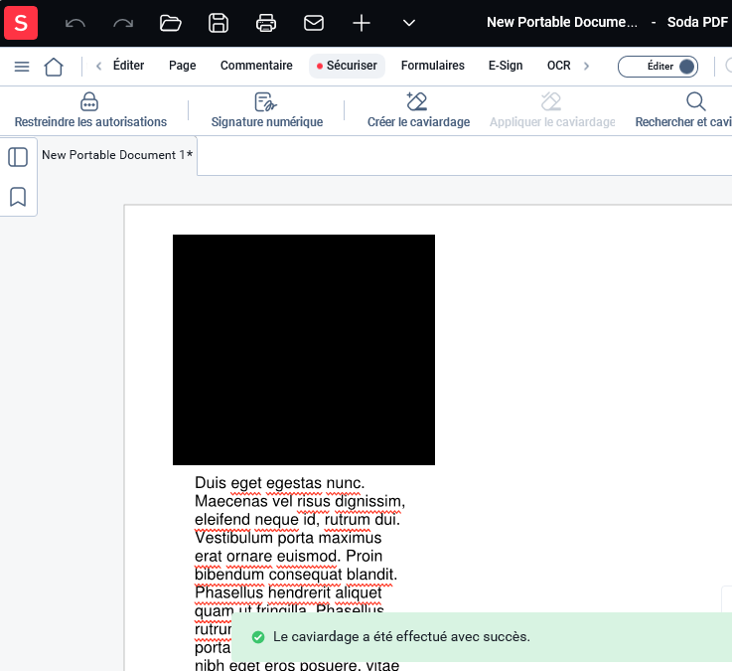Click the text 'Phasellus hendrerit aliquet'
Screen dimensions: 732x671
tap(288, 592)
